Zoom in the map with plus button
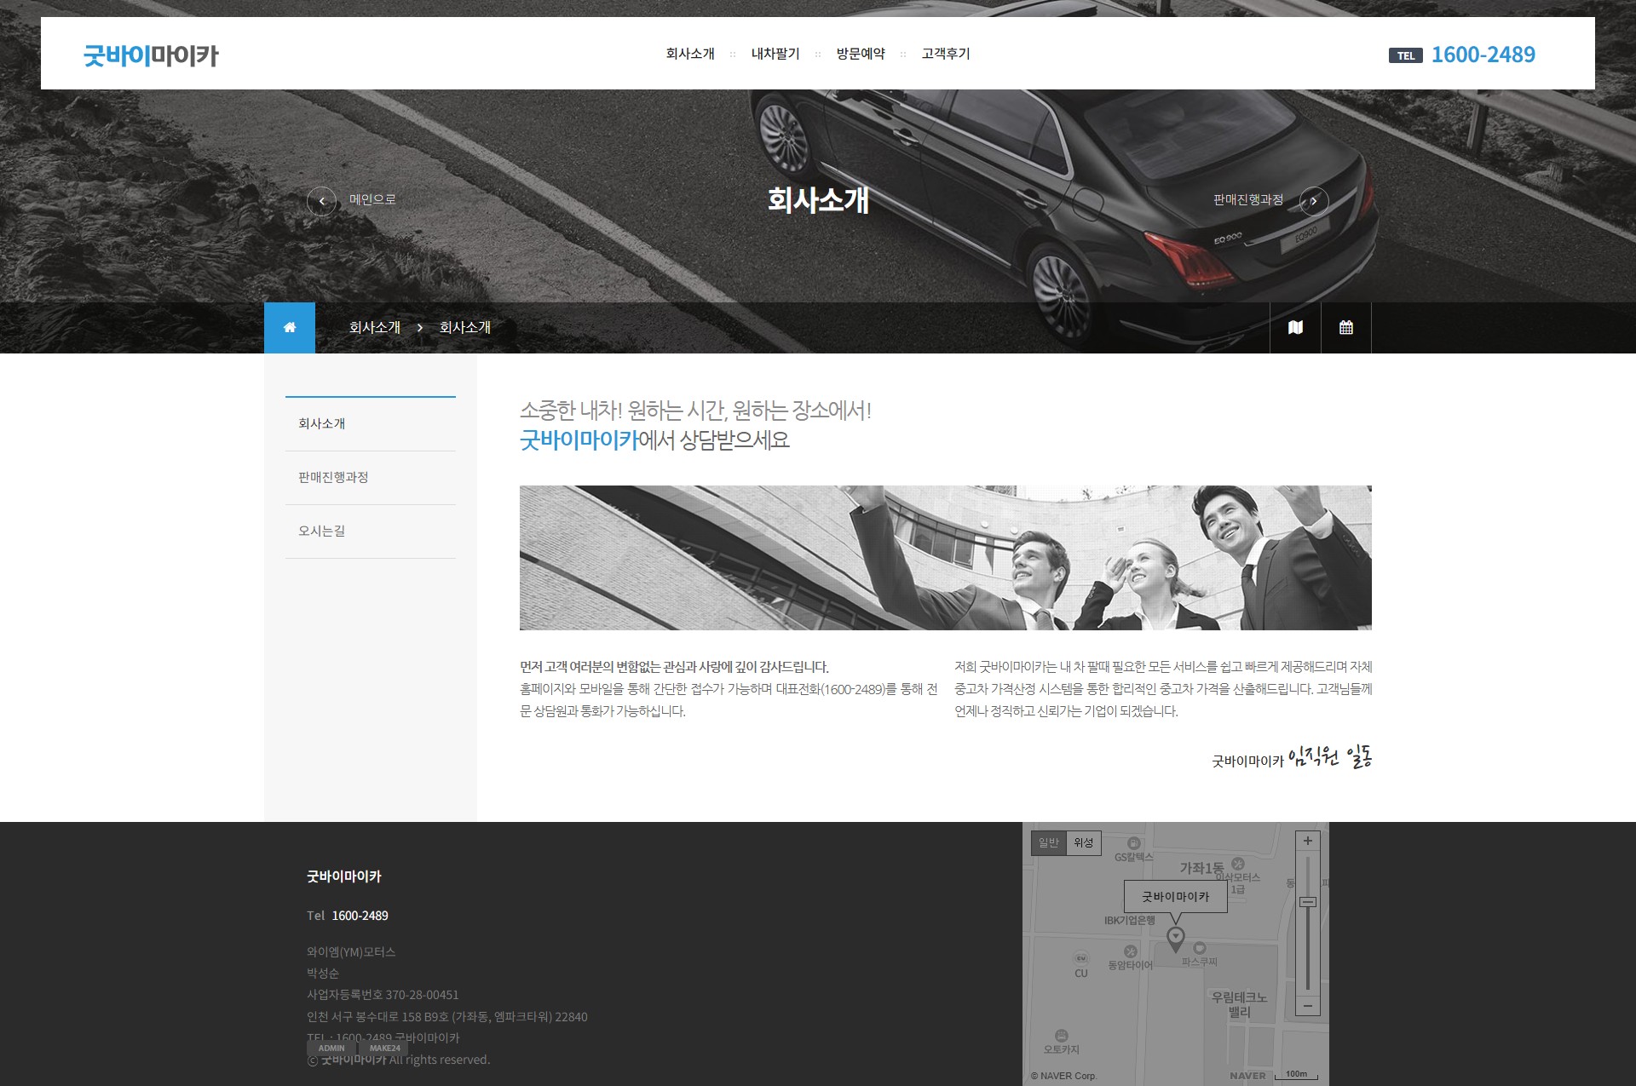1636x1086 pixels. tap(1308, 841)
